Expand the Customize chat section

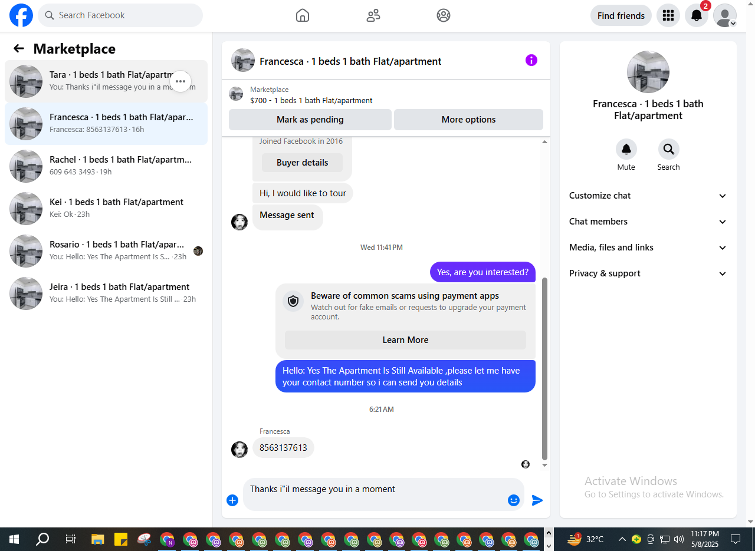point(648,196)
